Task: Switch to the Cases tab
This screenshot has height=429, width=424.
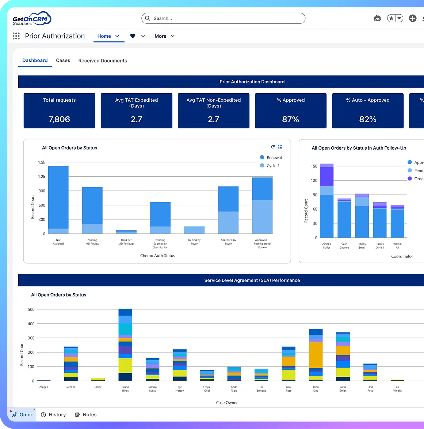Action: click(x=63, y=60)
